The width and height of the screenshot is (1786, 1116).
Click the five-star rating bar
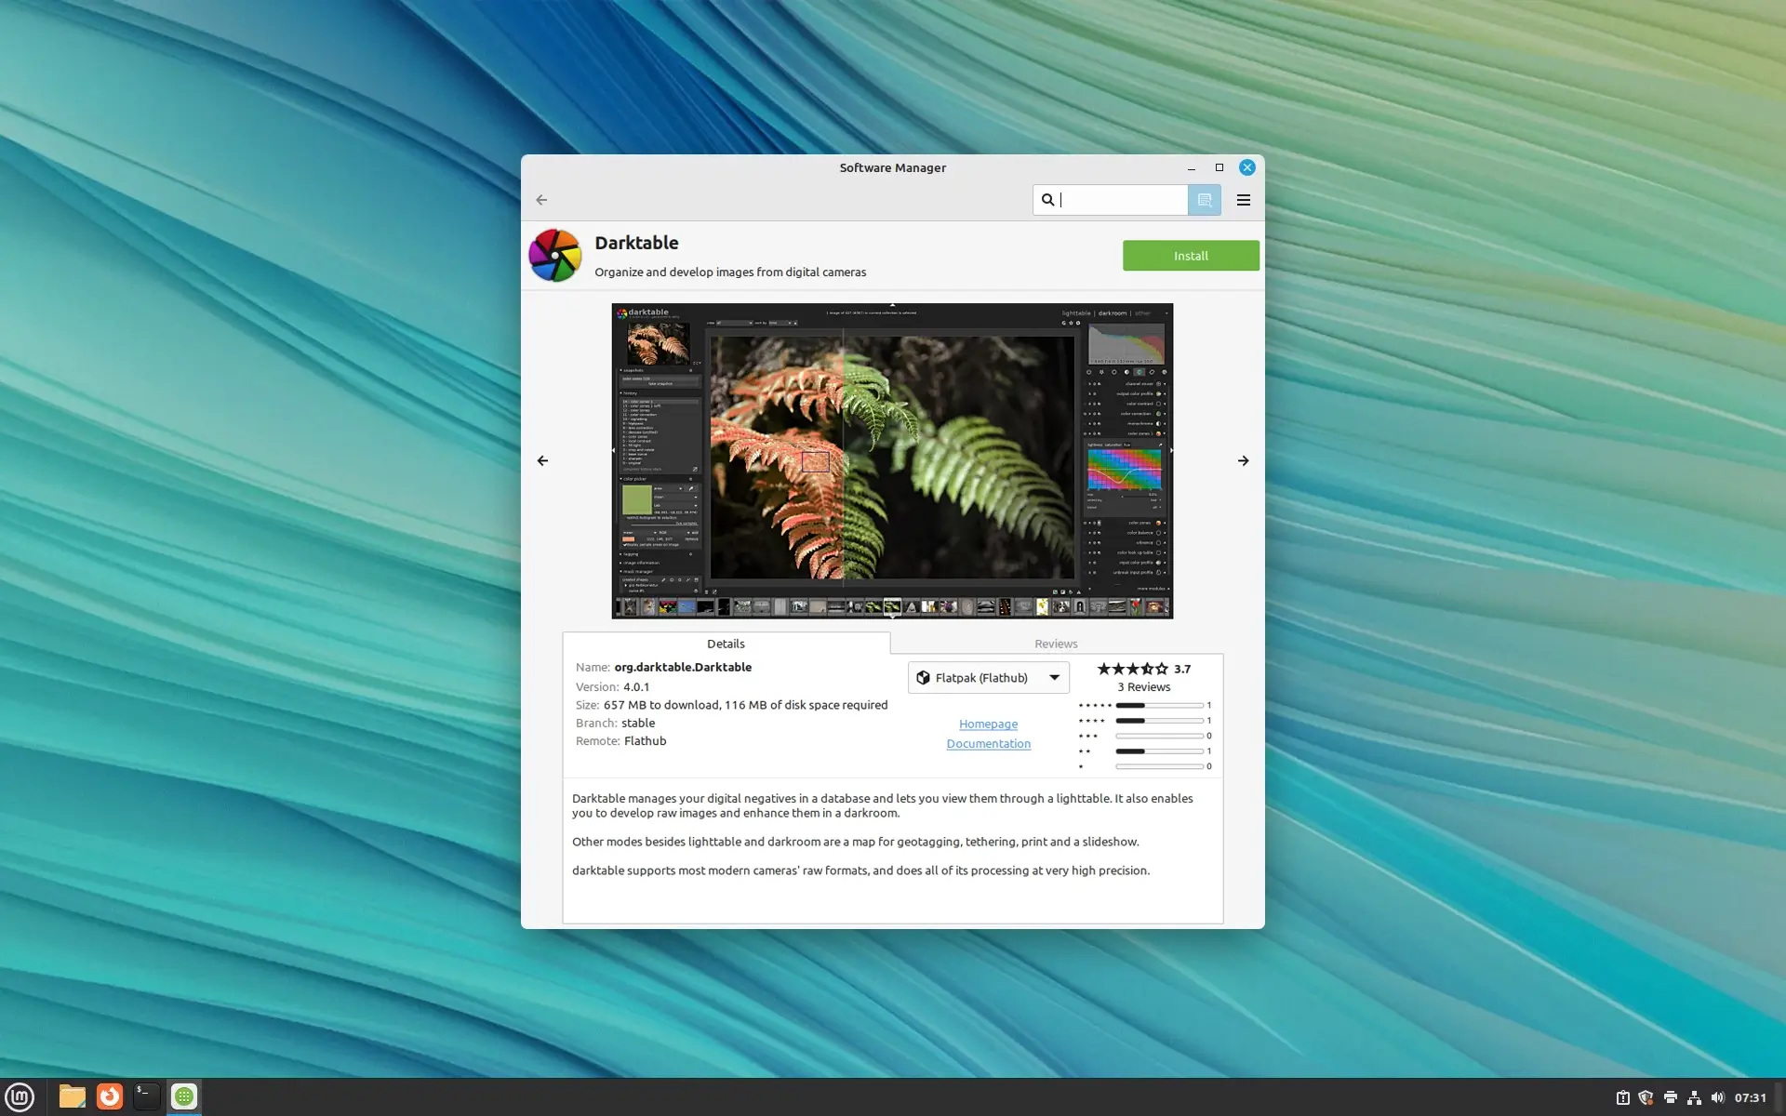pos(1159,706)
